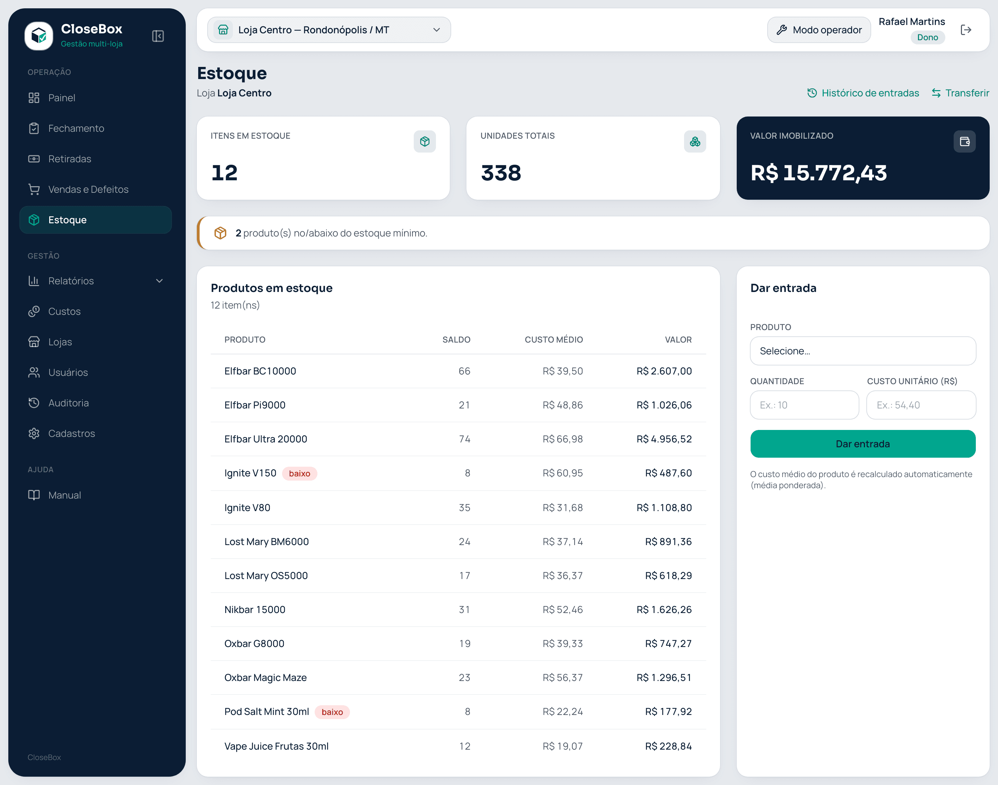Click the Manual book icon
This screenshot has height=785, width=998.
(x=34, y=495)
